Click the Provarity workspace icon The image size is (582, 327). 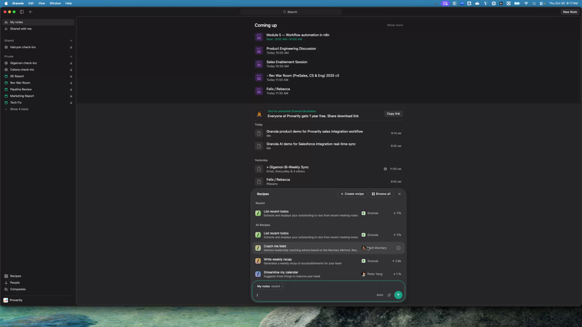click(6, 300)
